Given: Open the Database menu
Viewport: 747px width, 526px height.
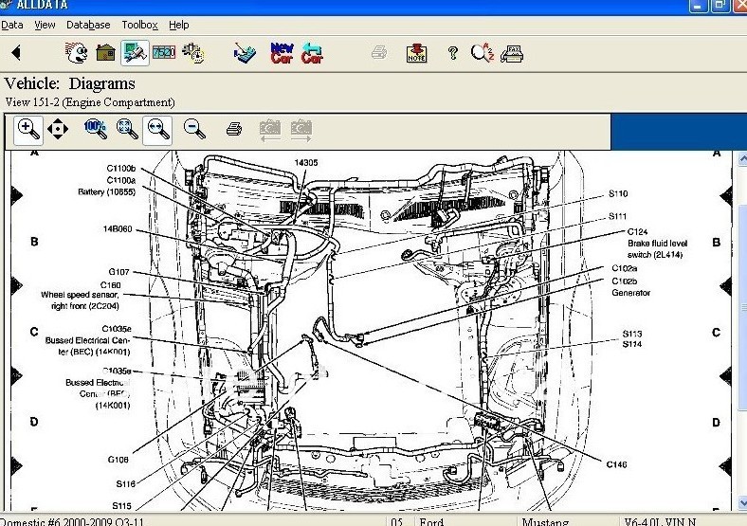Looking at the screenshot, I should pos(88,25).
